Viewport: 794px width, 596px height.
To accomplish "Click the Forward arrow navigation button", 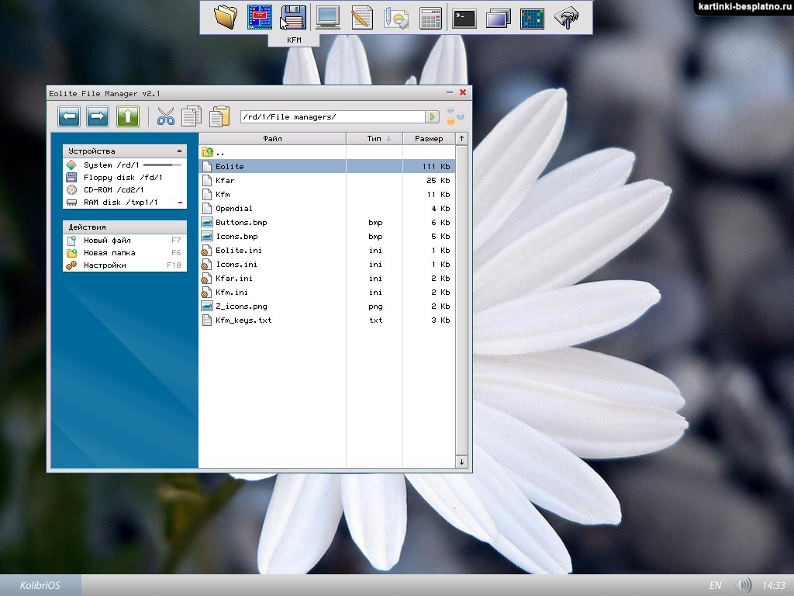I will (98, 116).
